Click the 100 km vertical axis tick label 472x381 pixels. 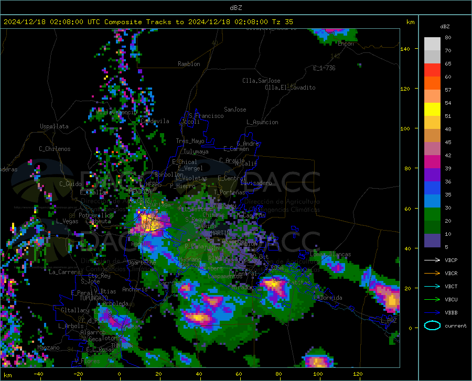pyautogui.click(x=405, y=128)
